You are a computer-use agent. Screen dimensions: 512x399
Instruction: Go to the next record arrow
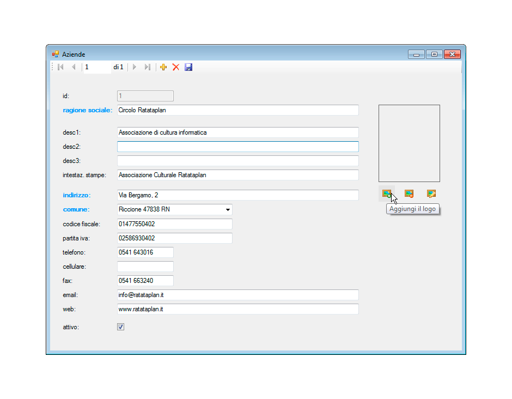click(x=134, y=67)
